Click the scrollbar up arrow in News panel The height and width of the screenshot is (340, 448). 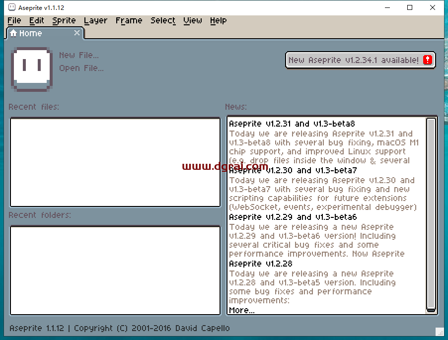(x=432, y=120)
